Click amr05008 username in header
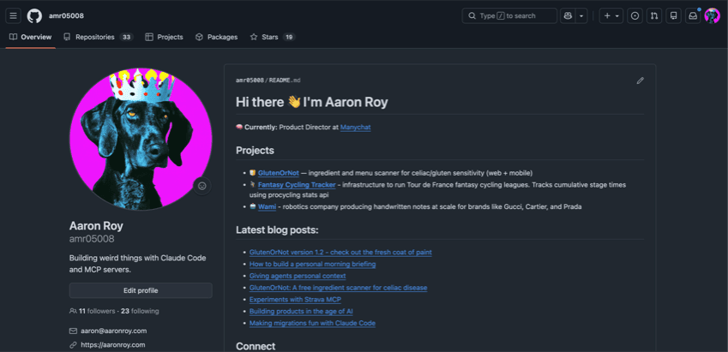 (66, 15)
